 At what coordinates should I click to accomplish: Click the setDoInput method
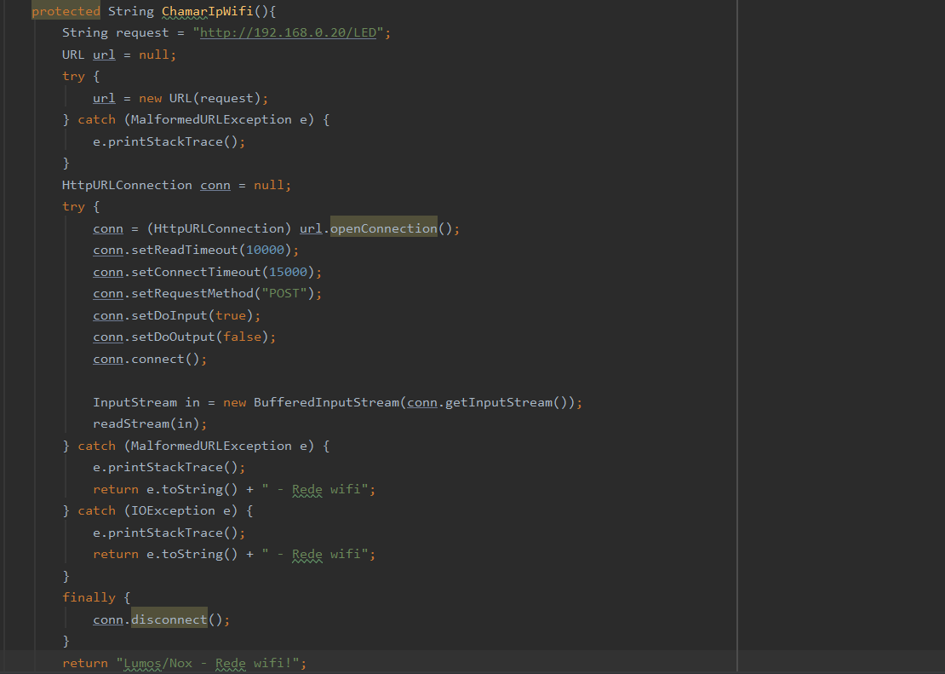tap(169, 315)
